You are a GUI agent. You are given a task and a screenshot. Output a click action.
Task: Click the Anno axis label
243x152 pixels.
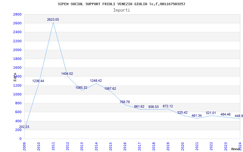click(236, 149)
